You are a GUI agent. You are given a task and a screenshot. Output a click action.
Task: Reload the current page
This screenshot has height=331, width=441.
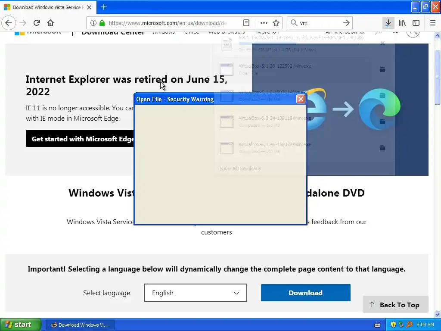click(x=37, y=23)
